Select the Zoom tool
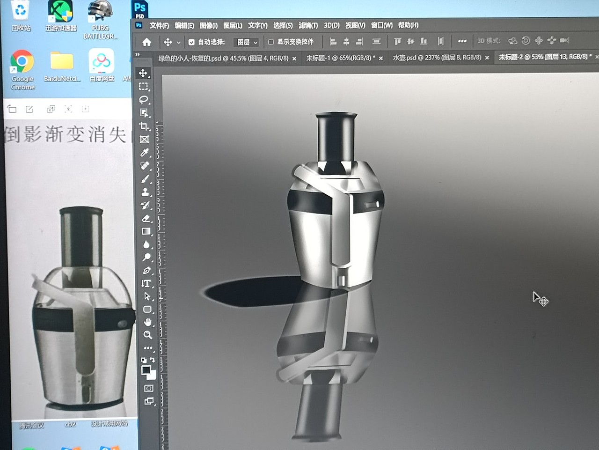 pyautogui.click(x=148, y=335)
